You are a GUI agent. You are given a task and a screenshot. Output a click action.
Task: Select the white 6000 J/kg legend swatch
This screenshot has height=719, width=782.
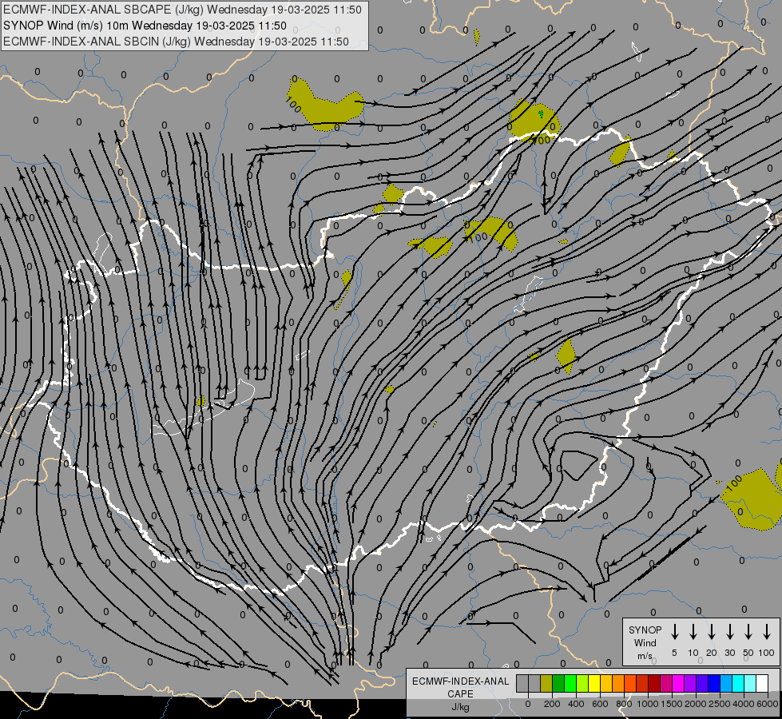pos(763,683)
